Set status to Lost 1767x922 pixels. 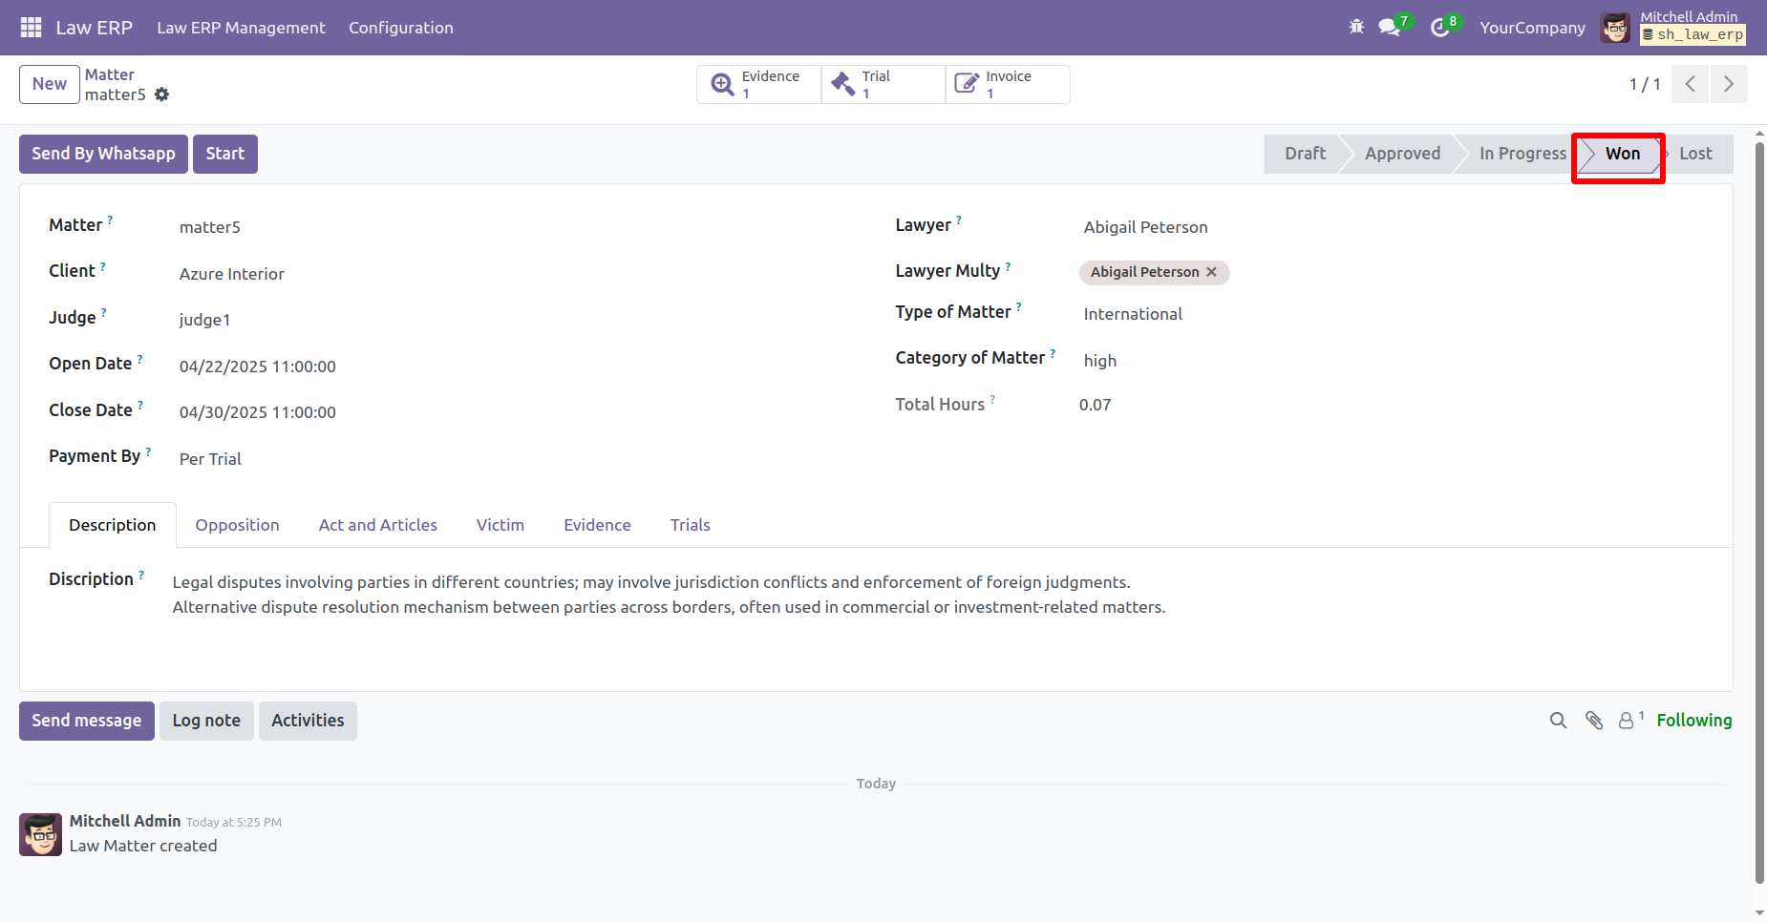click(x=1695, y=154)
